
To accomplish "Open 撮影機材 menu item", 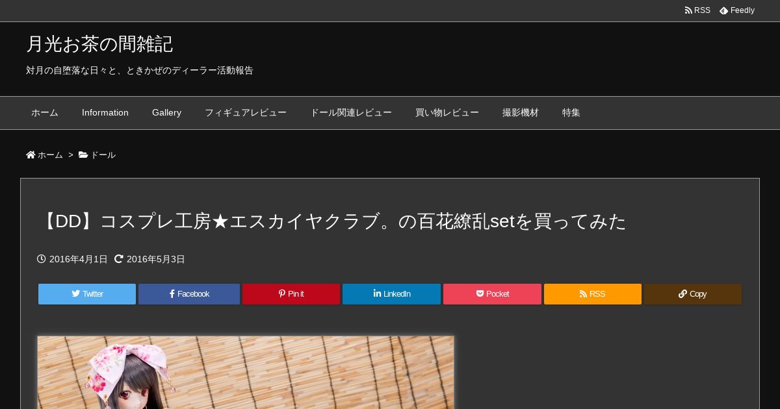I will click(x=521, y=113).
